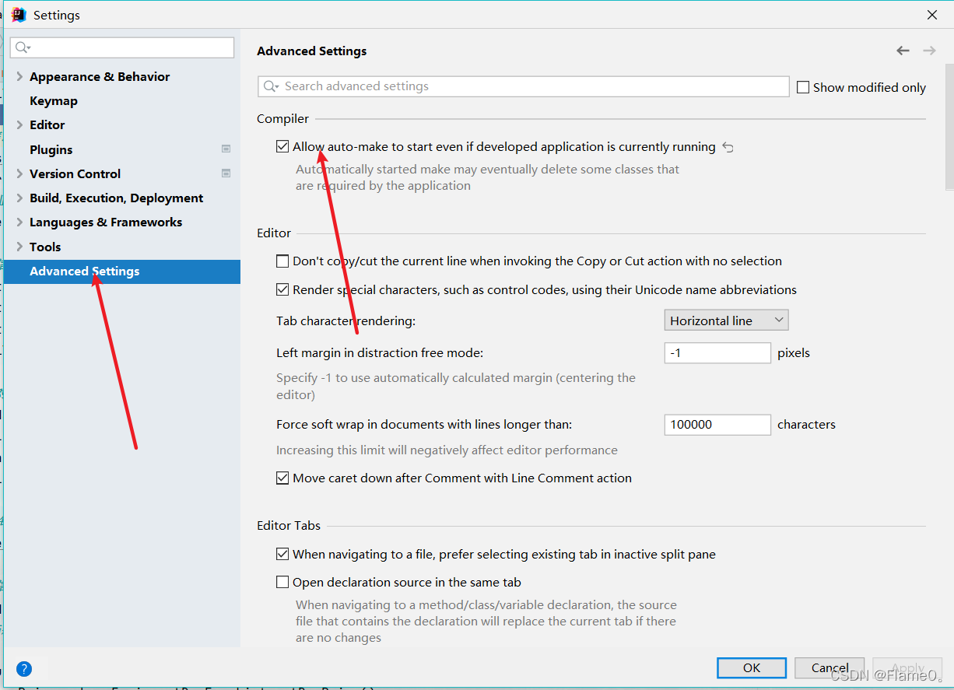This screenshot has height=690, width=954.
Task: Click the Force soft wrap characters field
Action: (717, 425)
